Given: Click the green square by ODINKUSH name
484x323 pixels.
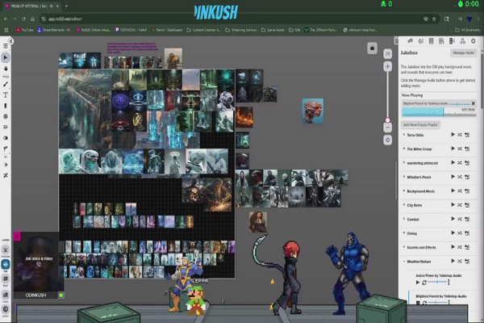Looking at the screenshot, I should tap(61, 296).
